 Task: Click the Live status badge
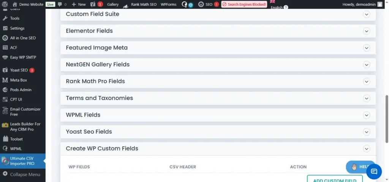pyautogui.click(x=51, y=4)
